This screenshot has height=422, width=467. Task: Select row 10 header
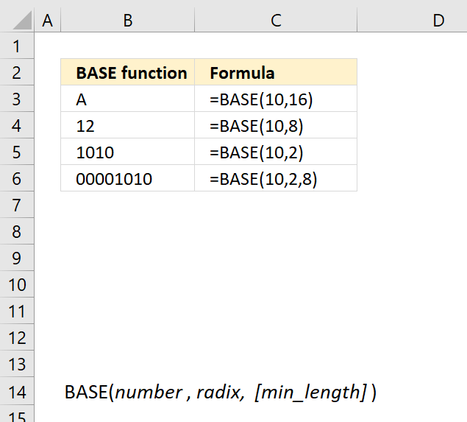[x=17, y=284]
